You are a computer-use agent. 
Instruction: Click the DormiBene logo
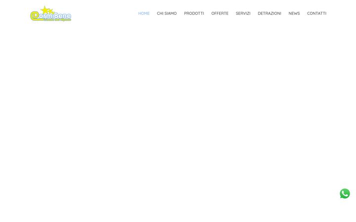coord(50,13)
